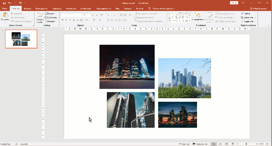This screenshot has height=146, width=272.
Task: Toggle underline Ч formatting
Action: tap(70, 20)
